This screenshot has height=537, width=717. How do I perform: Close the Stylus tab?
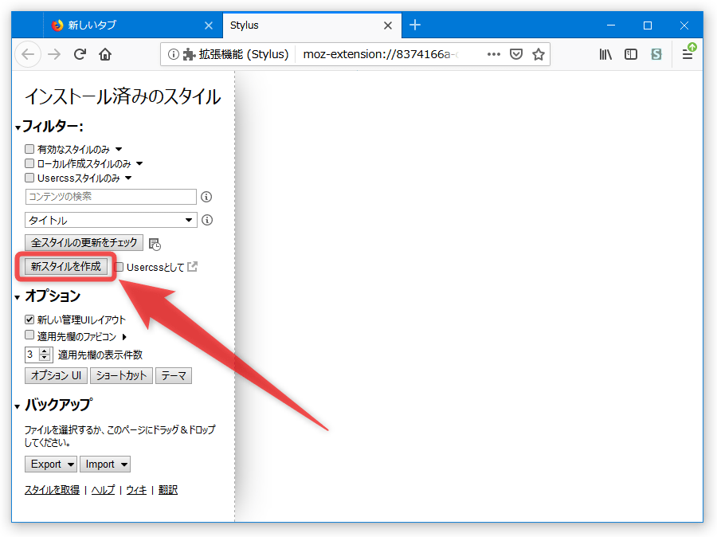click(x=388, y=25)
